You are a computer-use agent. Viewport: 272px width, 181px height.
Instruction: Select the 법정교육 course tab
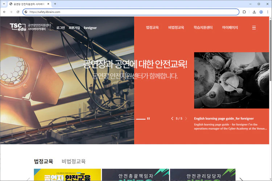pos(44,161)
